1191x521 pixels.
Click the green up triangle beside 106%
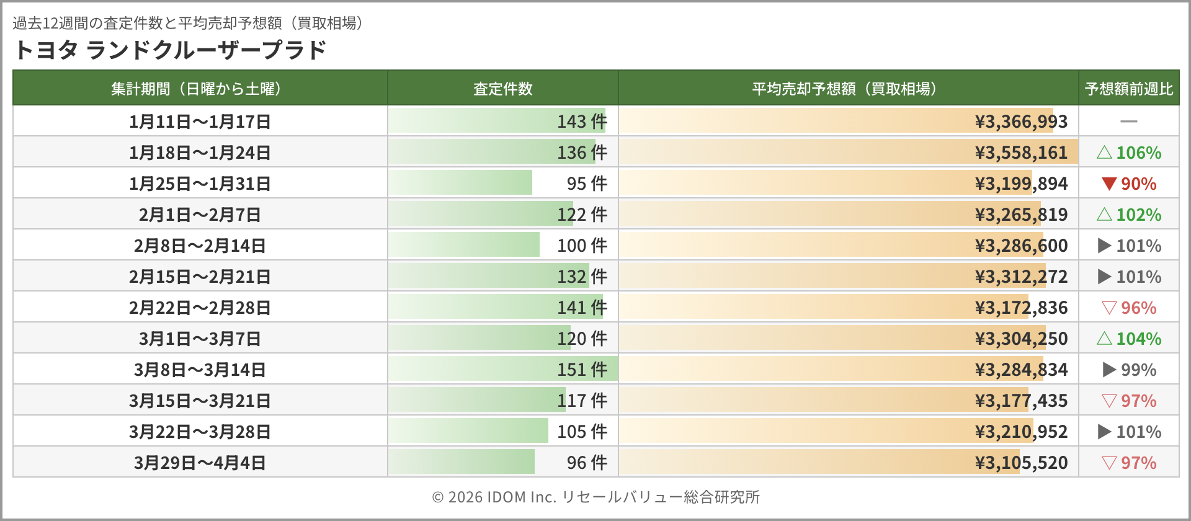1104,153
